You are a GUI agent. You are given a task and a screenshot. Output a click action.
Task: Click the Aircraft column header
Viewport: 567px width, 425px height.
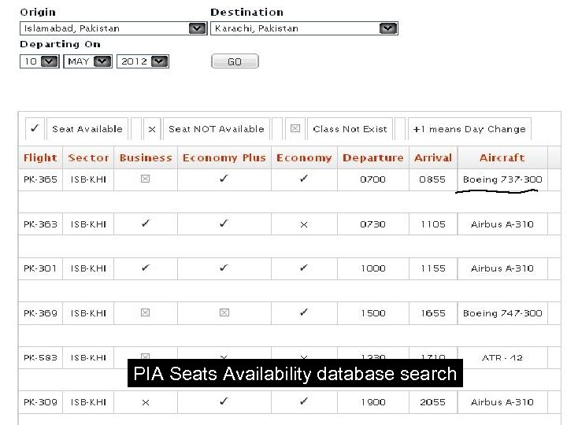(502, 158)
